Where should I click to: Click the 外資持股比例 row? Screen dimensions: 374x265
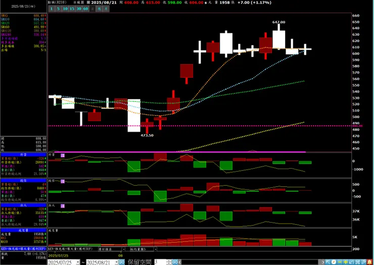pos(23,174)
